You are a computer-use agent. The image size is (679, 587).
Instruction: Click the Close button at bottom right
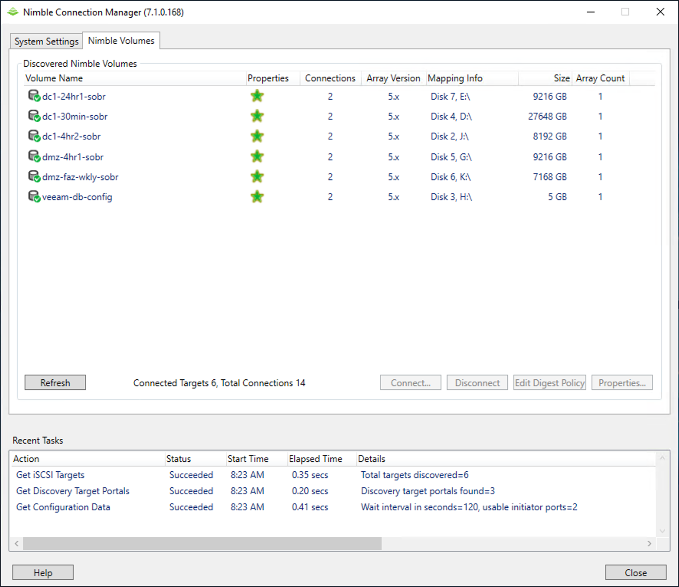636,572
